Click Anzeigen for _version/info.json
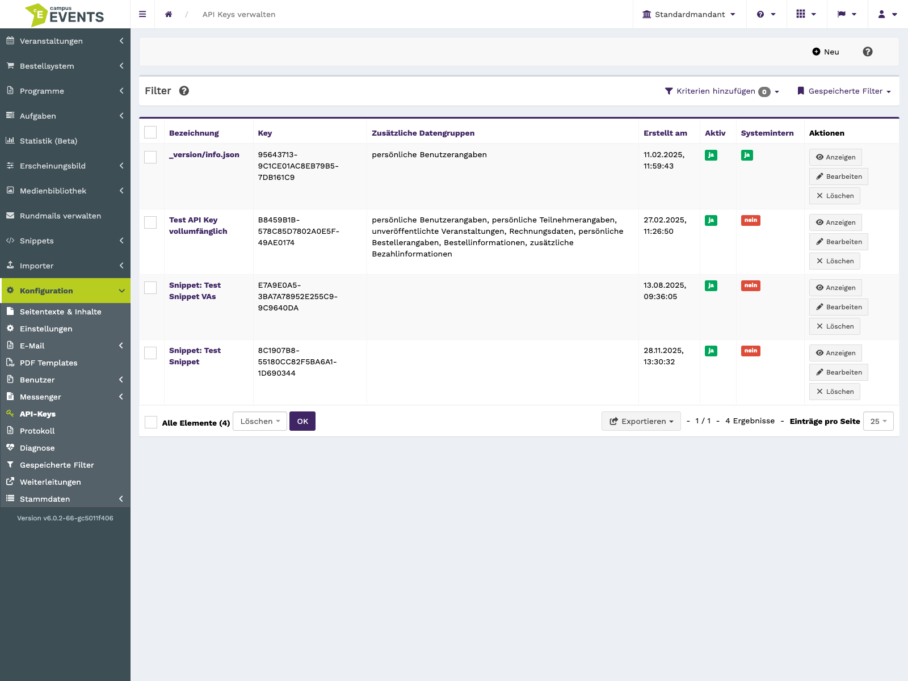This screenshot has height=681, width=908. pyautogui.click(x=835, y=157)
